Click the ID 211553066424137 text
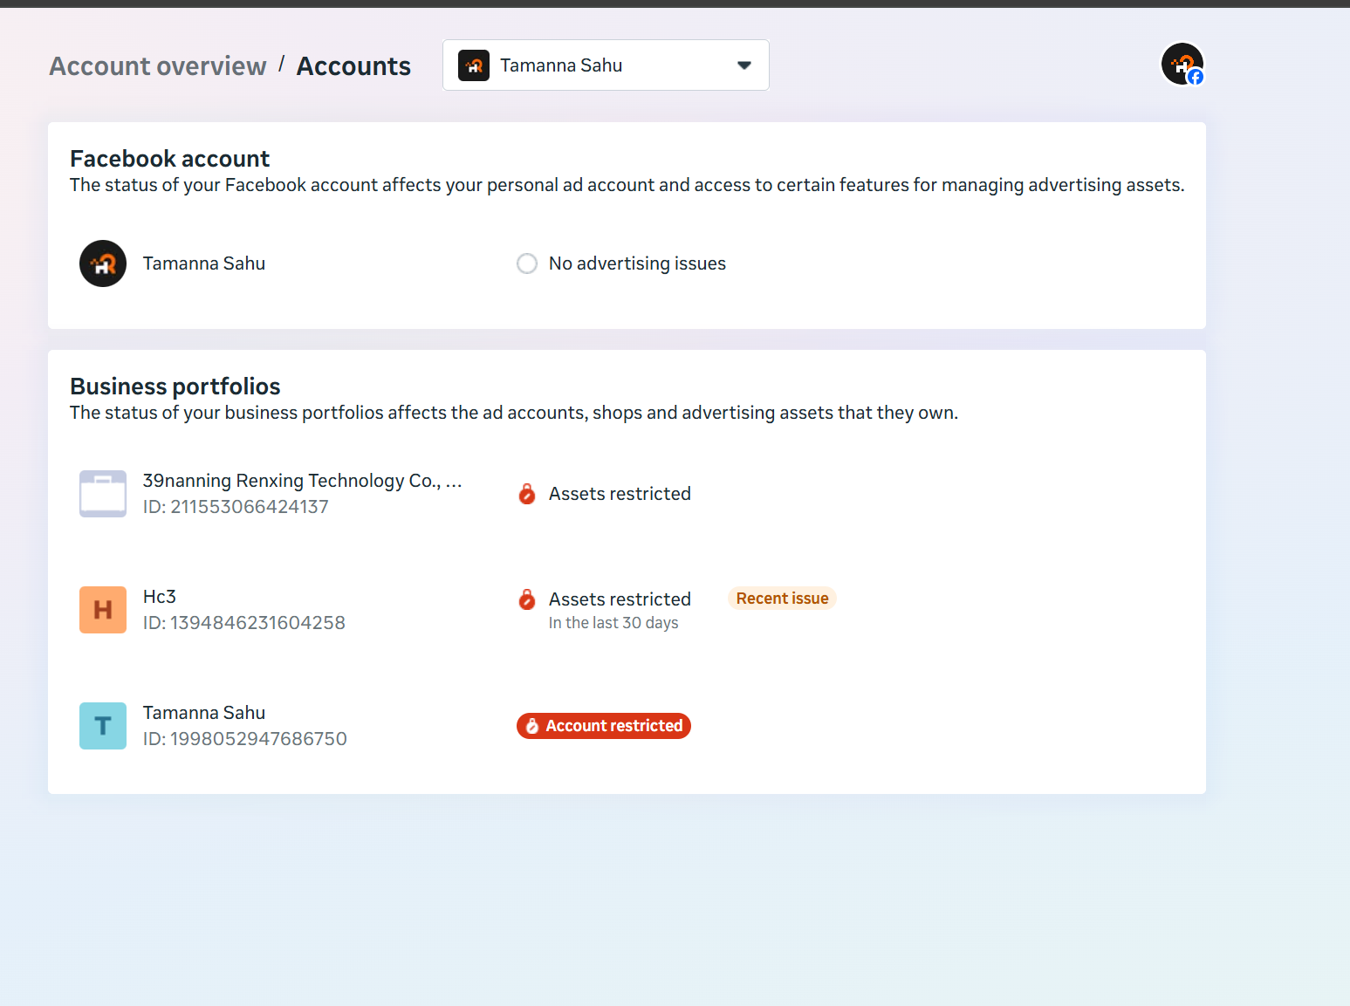This screenshot has height=1006, width=1350. tap(236, 507)
